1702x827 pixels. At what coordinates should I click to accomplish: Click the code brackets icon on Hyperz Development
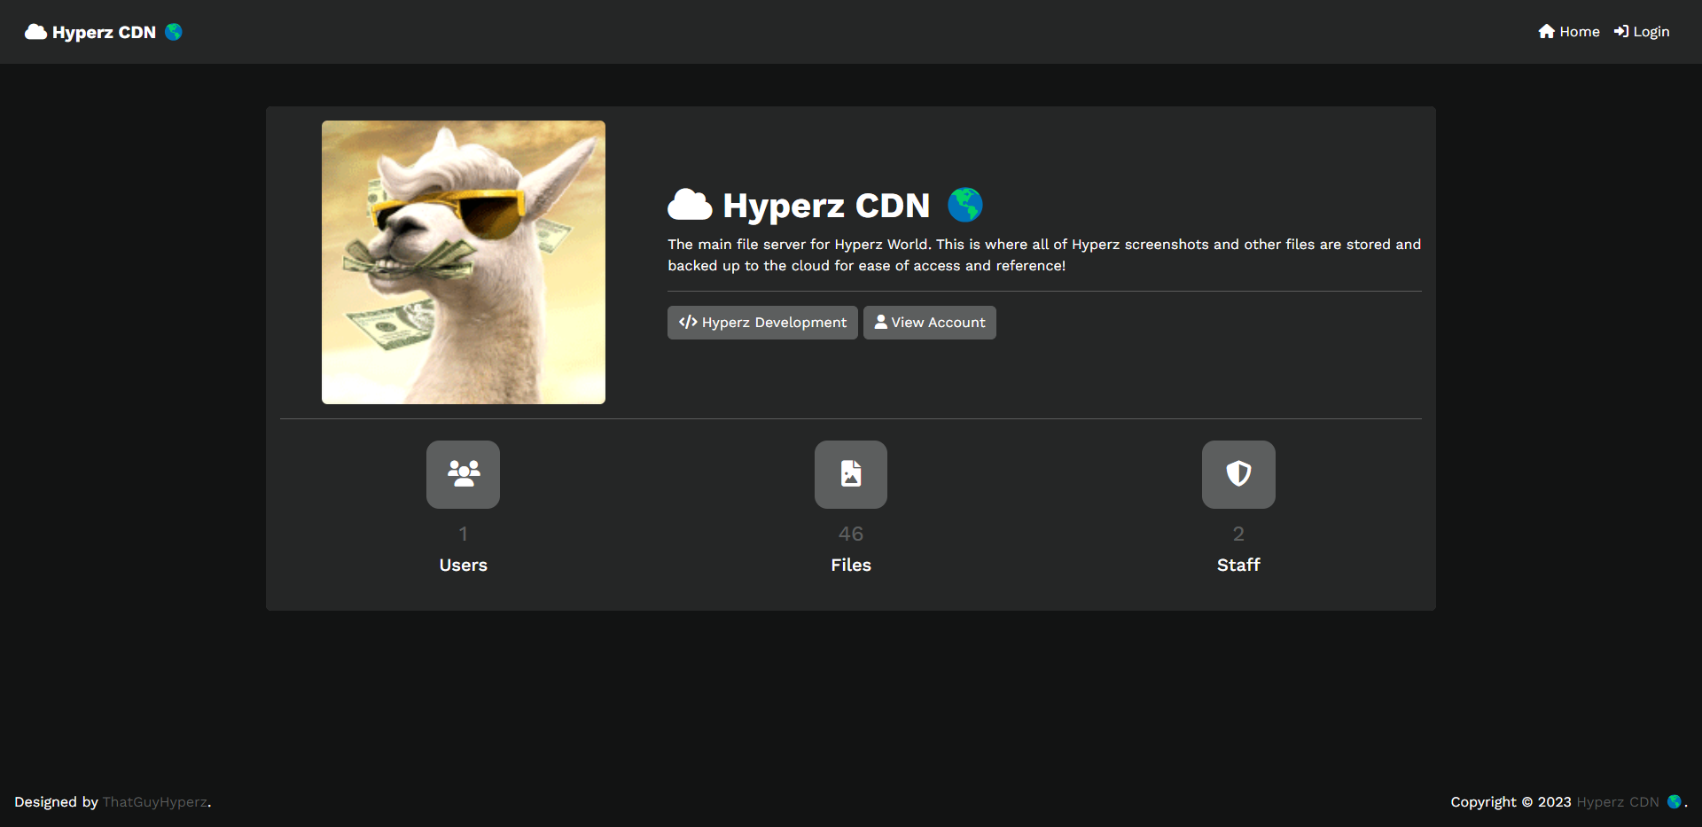point(688,322)
